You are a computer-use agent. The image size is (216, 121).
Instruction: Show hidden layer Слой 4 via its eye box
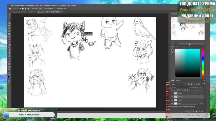tap(172, 93)
